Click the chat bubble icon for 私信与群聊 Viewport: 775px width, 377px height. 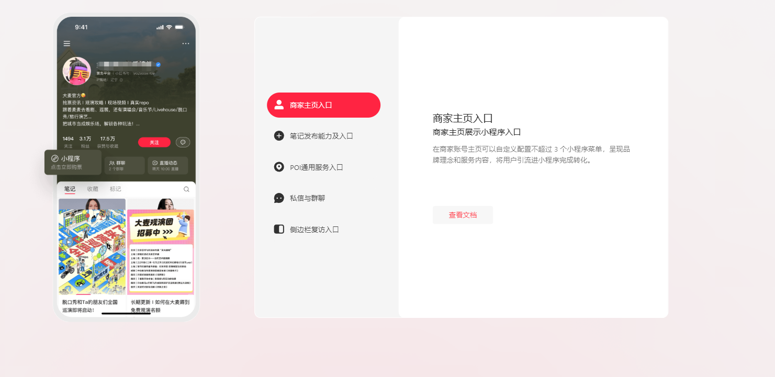point(279,198)
